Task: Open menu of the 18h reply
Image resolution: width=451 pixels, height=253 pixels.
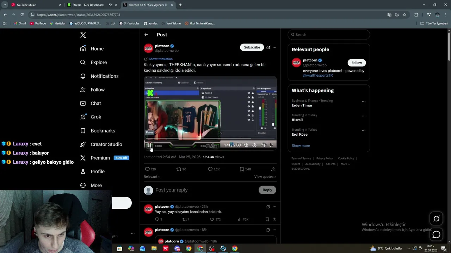Action: [274, 230]
